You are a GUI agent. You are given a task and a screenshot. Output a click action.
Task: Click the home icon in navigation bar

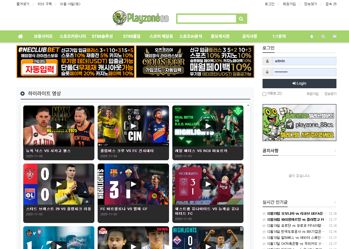pos(20,36)
